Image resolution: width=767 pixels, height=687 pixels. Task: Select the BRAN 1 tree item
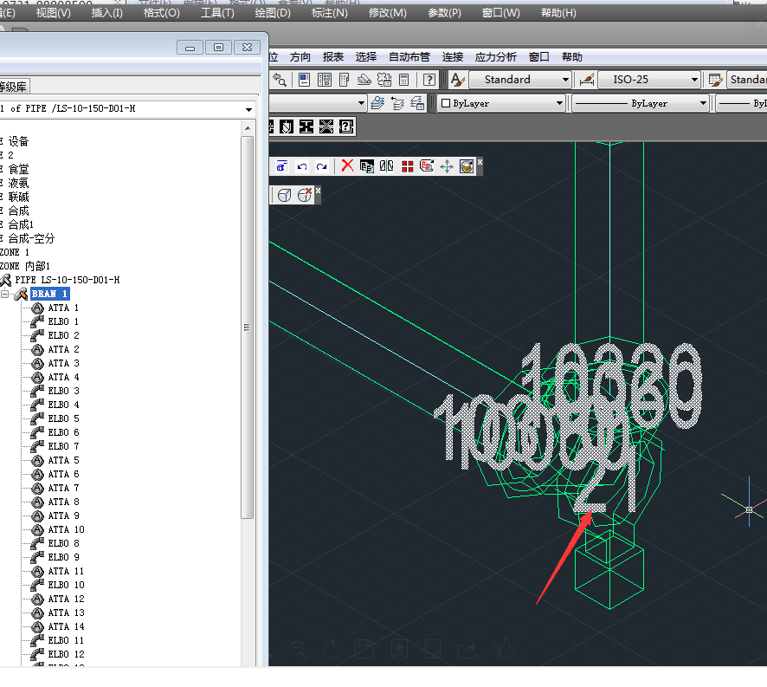pyautogui.click(x=49, y=294)
